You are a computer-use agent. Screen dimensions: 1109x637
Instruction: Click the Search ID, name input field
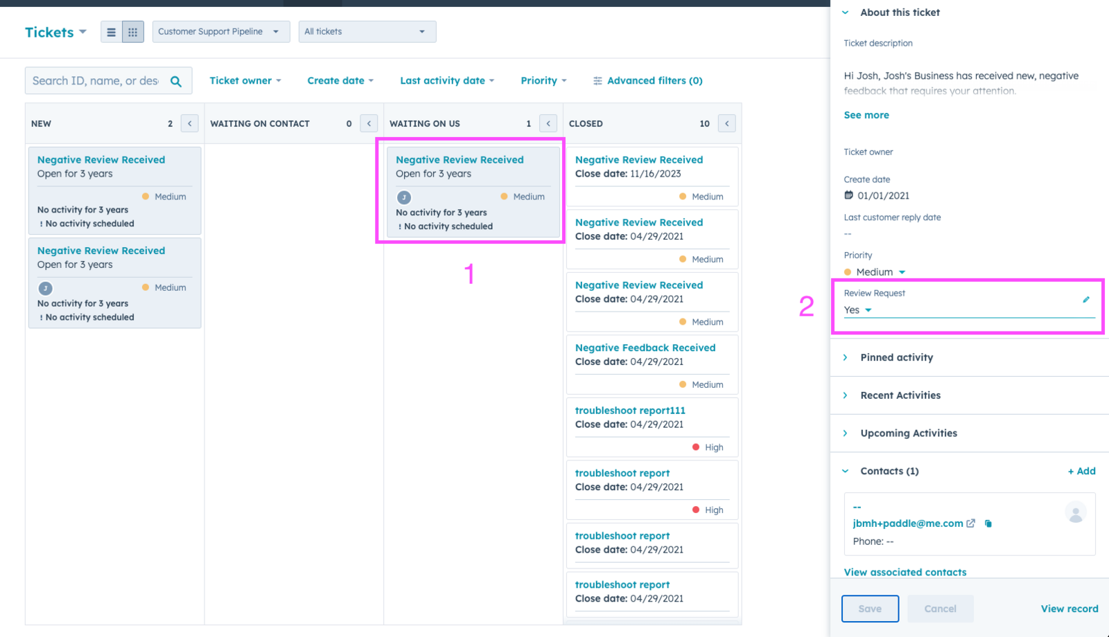point(96,81)
